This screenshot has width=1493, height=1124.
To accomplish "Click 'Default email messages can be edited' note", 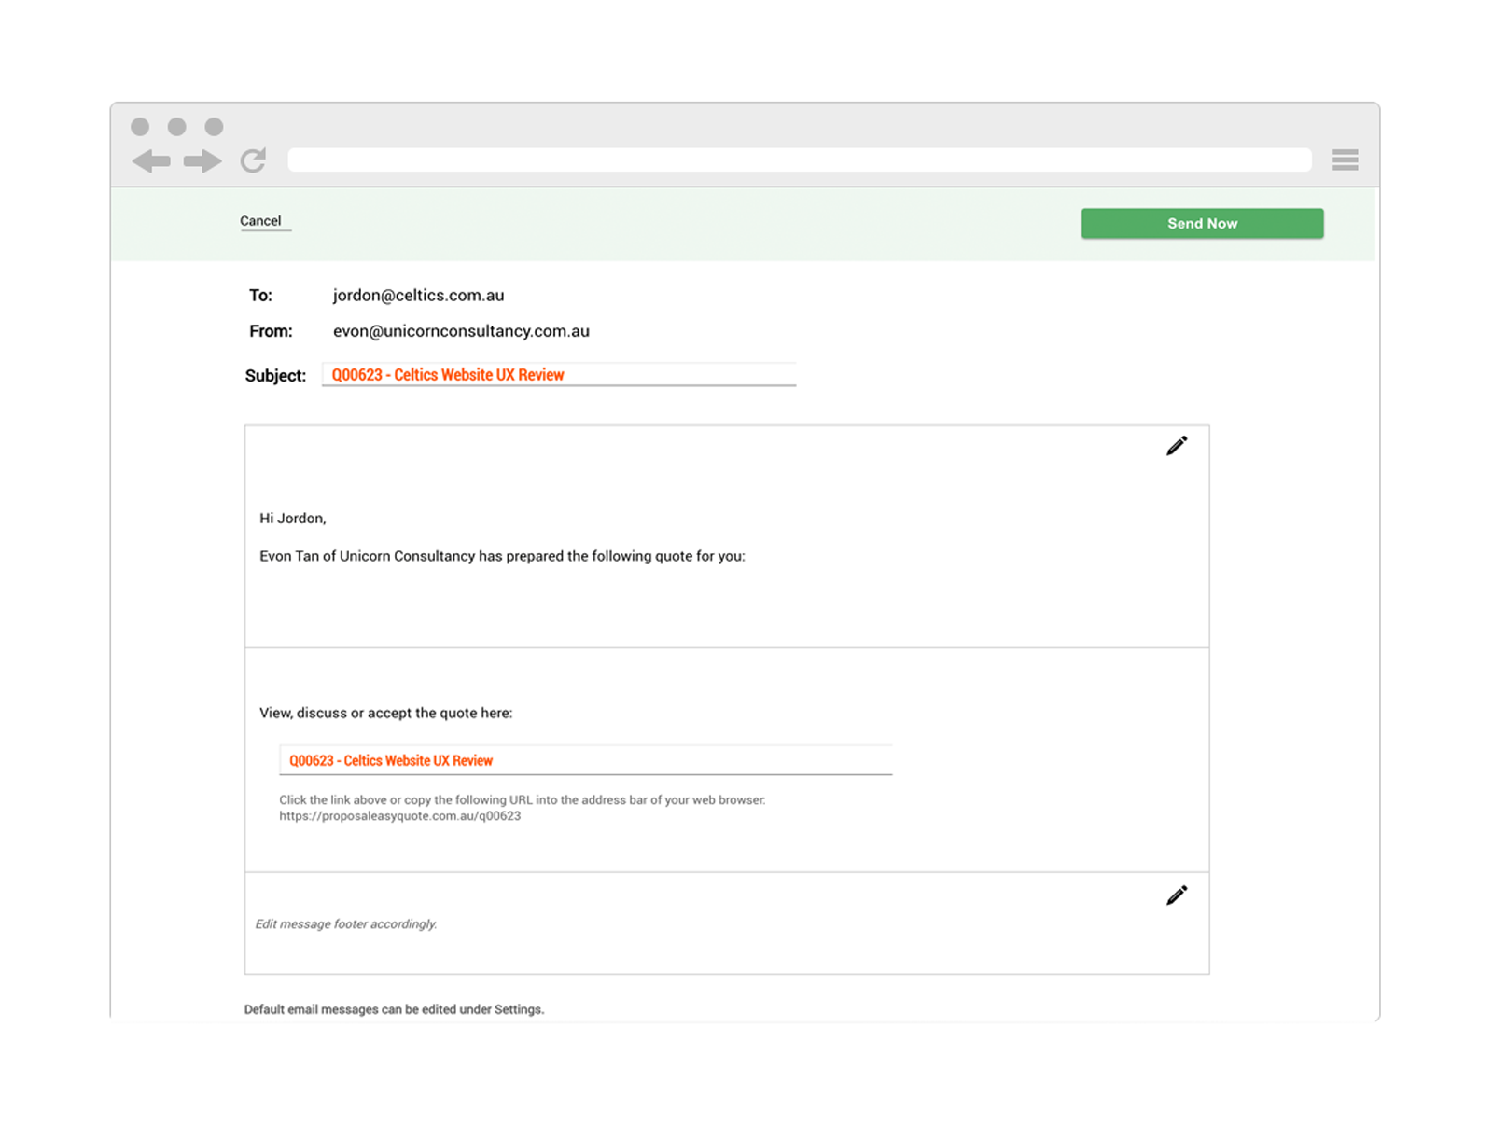I will (x=394, y=1009).
